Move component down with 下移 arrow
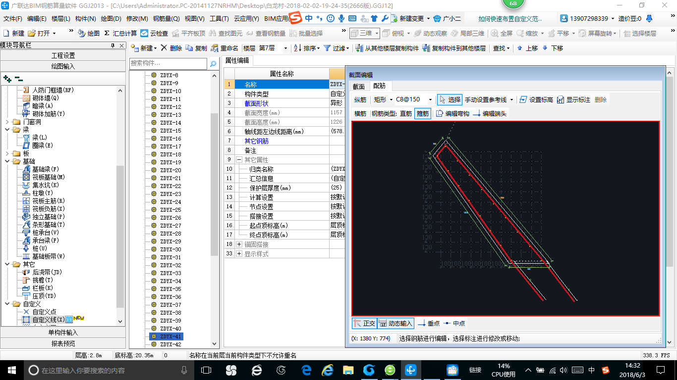The height and width of the screenshot is (380, 677). 545,48
